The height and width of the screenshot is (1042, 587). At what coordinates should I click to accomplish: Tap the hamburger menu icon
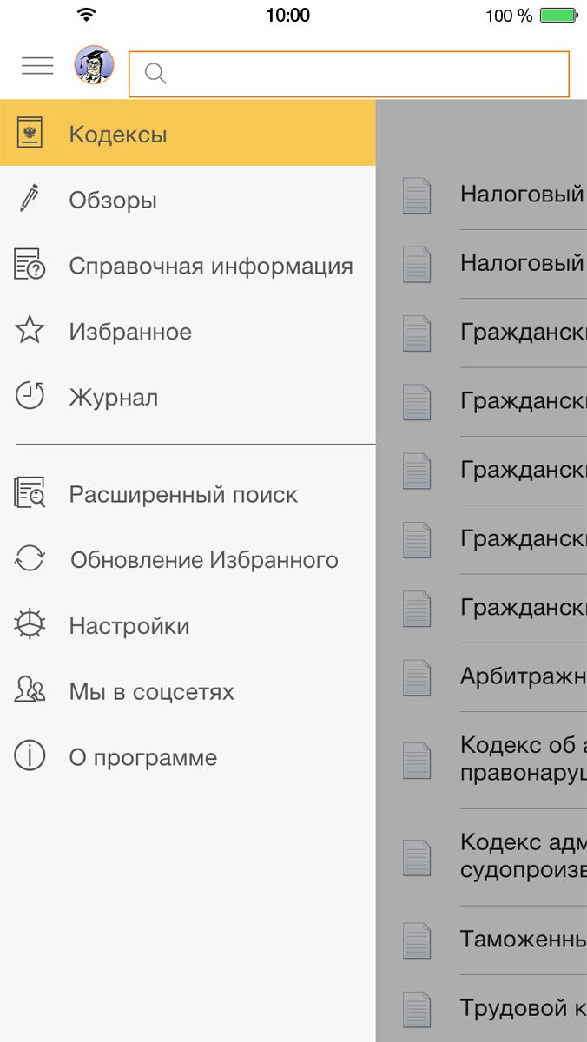point(37,65)
